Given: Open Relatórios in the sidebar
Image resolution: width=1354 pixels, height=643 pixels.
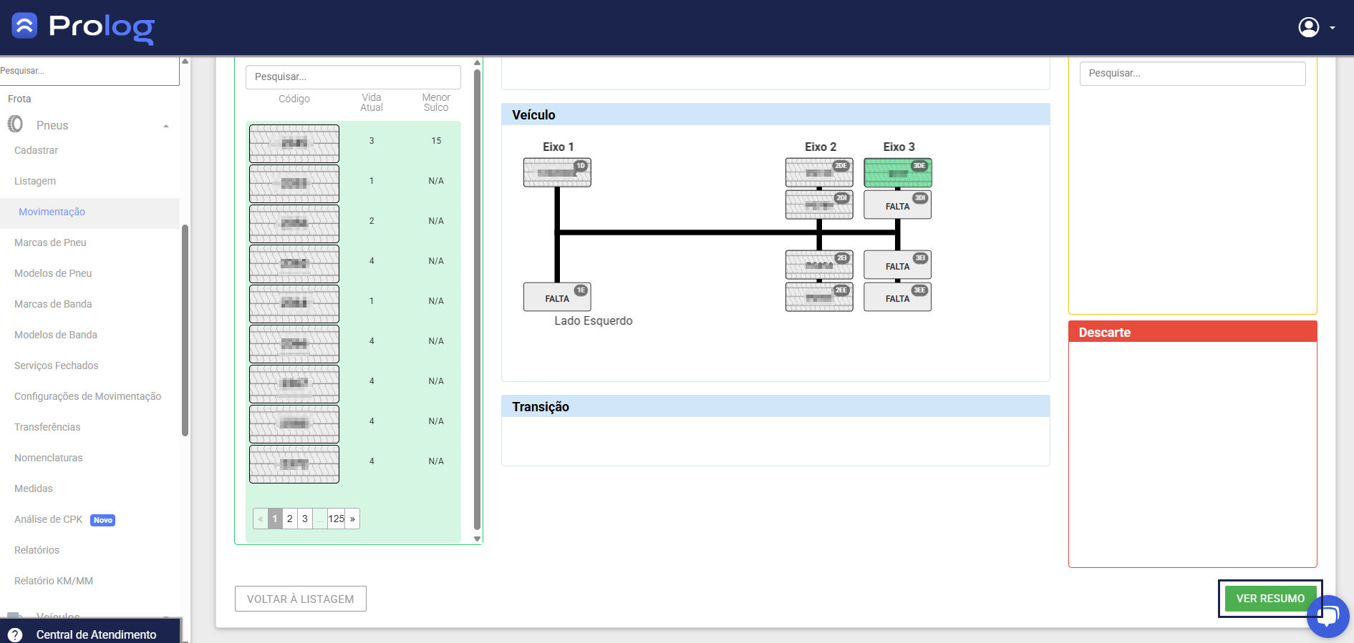Looking at the screenshot, I should tap(37, 550).
